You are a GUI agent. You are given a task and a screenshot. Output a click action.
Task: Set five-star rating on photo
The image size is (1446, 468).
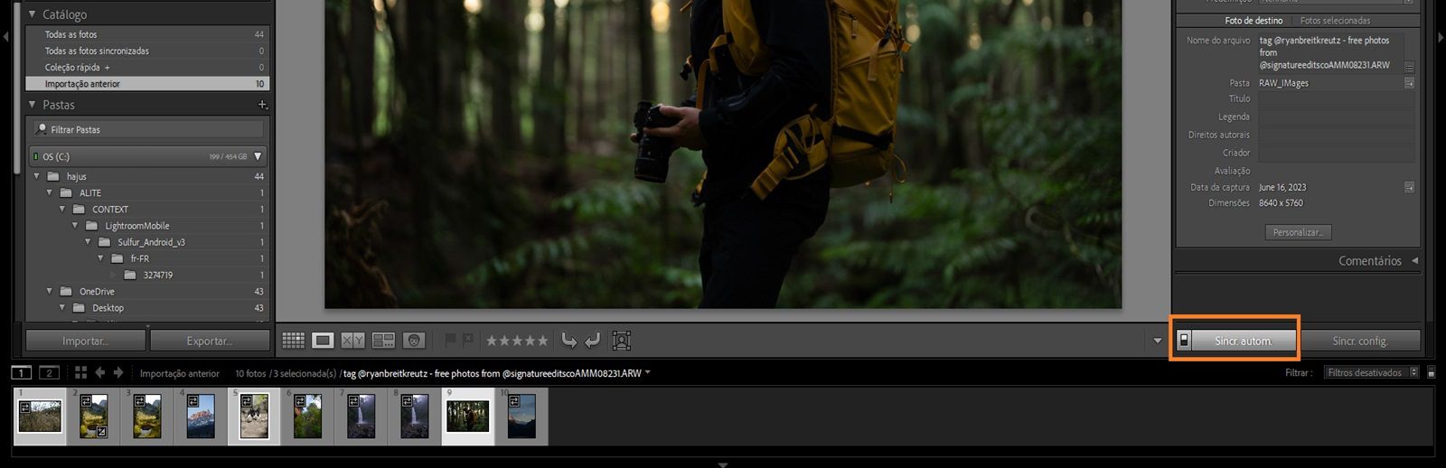click(x=542, y=341)
